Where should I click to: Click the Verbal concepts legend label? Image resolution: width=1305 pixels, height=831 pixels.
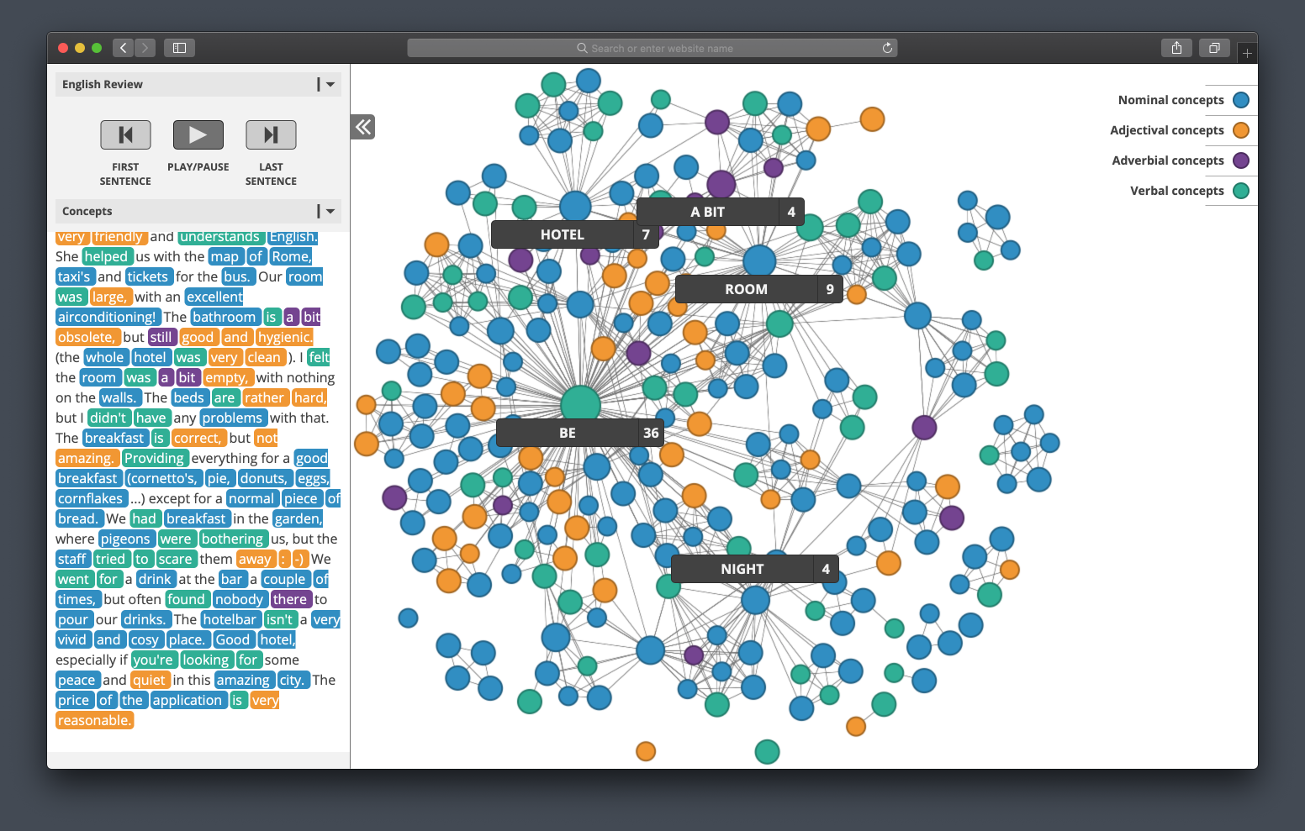1176,191
